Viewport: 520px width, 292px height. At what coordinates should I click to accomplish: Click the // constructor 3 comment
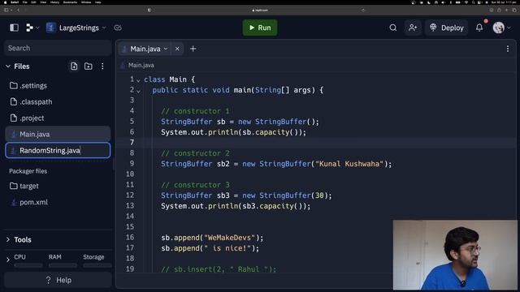[195, 185]
